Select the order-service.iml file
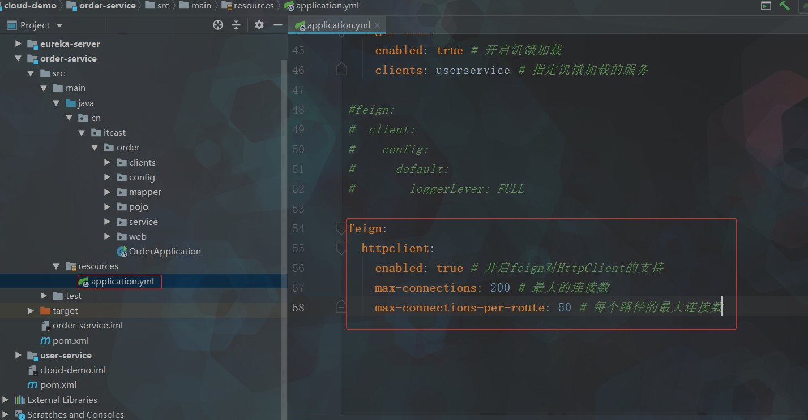 (x=88, y=326)
